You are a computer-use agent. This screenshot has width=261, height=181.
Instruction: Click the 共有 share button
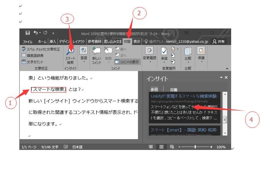coord(219,41)
